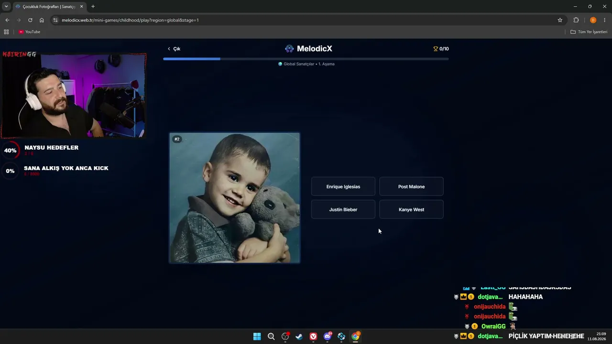Click the OwraiGG chat username

(493, 326)
